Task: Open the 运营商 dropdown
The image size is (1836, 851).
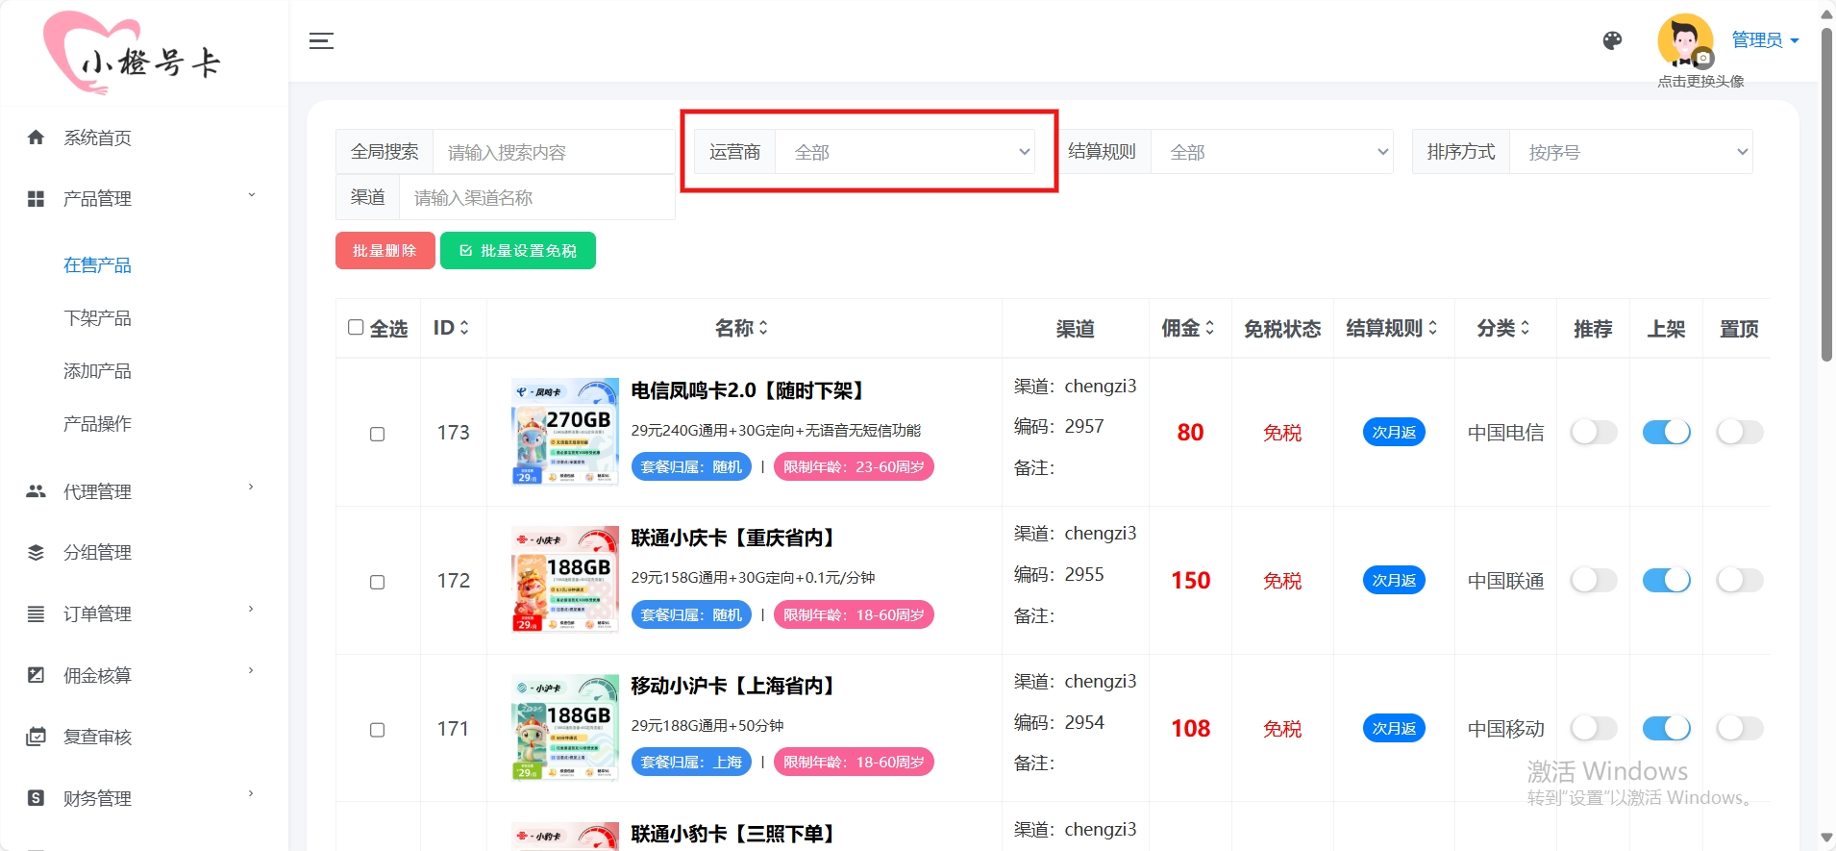Action: [x=906, y=152]
